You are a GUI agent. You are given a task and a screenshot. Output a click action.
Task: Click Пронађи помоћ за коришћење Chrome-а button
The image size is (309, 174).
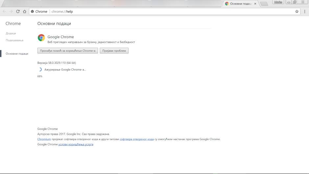tap(68, 51)
